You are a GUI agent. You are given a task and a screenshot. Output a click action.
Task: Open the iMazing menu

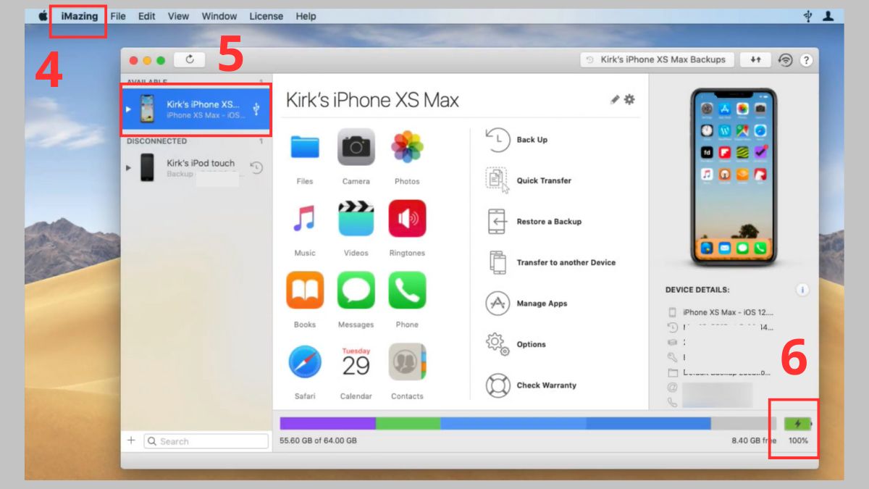tap(78, 16)
